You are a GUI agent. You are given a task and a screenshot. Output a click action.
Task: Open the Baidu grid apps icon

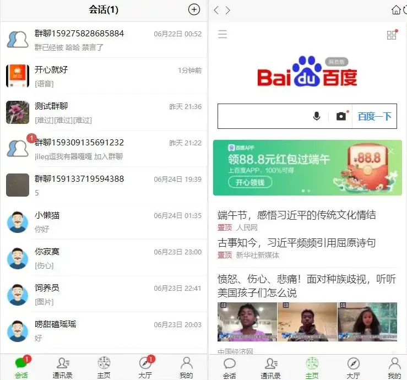pyautogui.click(x=392, y=35)
